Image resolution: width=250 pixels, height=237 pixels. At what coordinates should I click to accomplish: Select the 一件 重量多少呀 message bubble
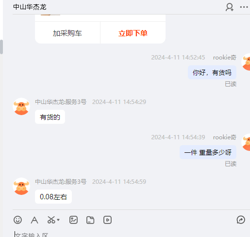click(208, 152)
